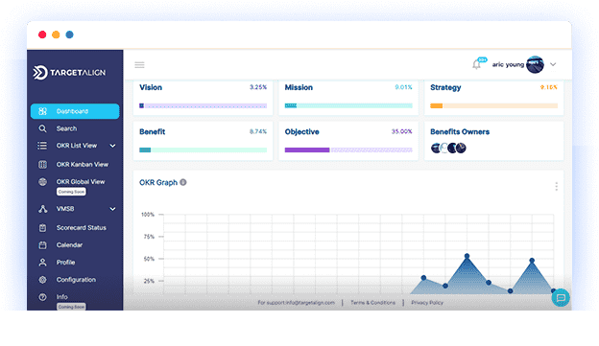Click the red window dot
This screenshot has width=599, height=346.
(42, 35)
